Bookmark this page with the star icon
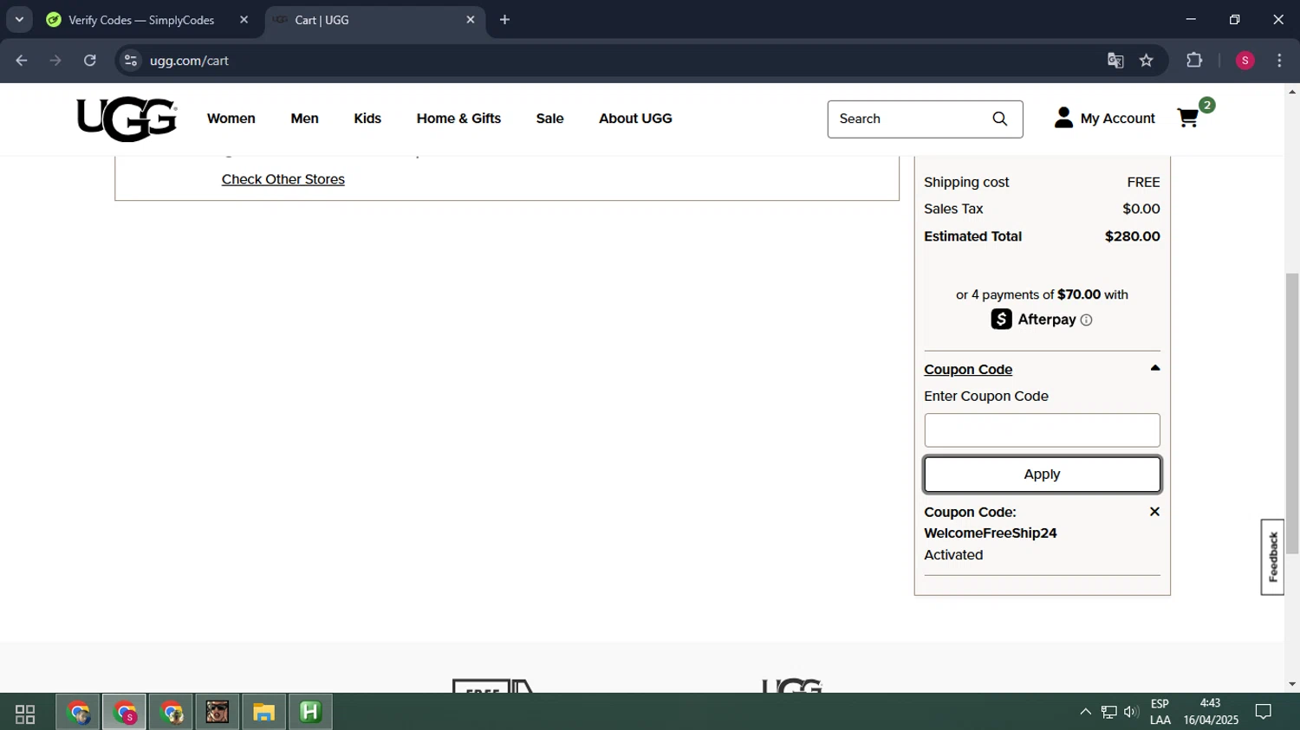Image resolution: width=1300 pixels, height=730 pixels. click(x=1147, y=61)
